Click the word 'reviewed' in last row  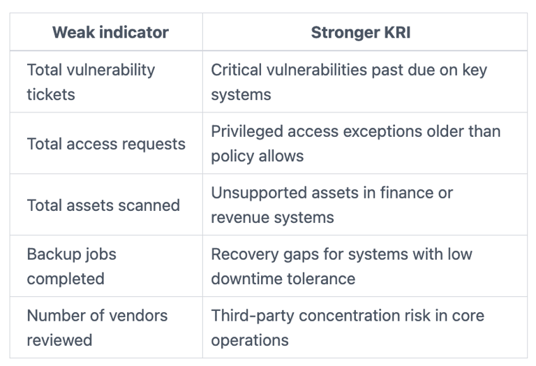click(59, 340)
